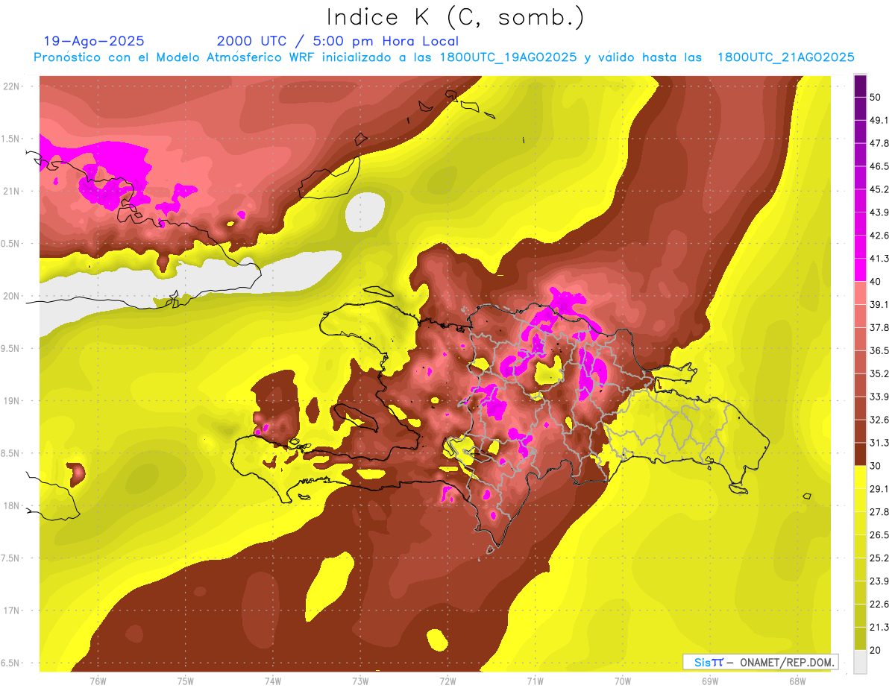The width and height of the screenshot is (895, 691).
Task: Select the date '19-Ago-2025'
Action: pos(94,41)
